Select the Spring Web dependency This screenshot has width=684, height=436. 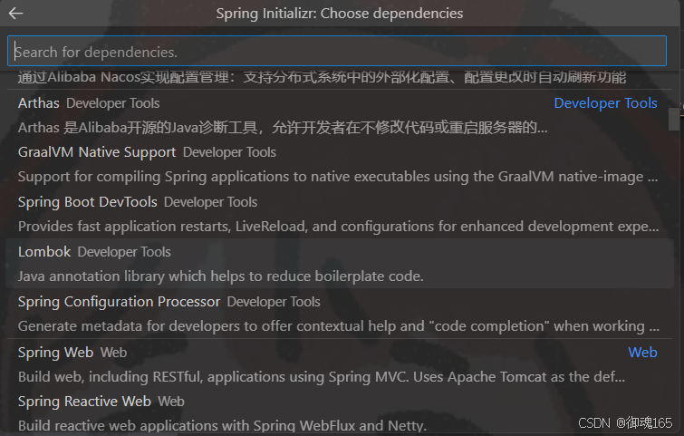tap(340, 364)
